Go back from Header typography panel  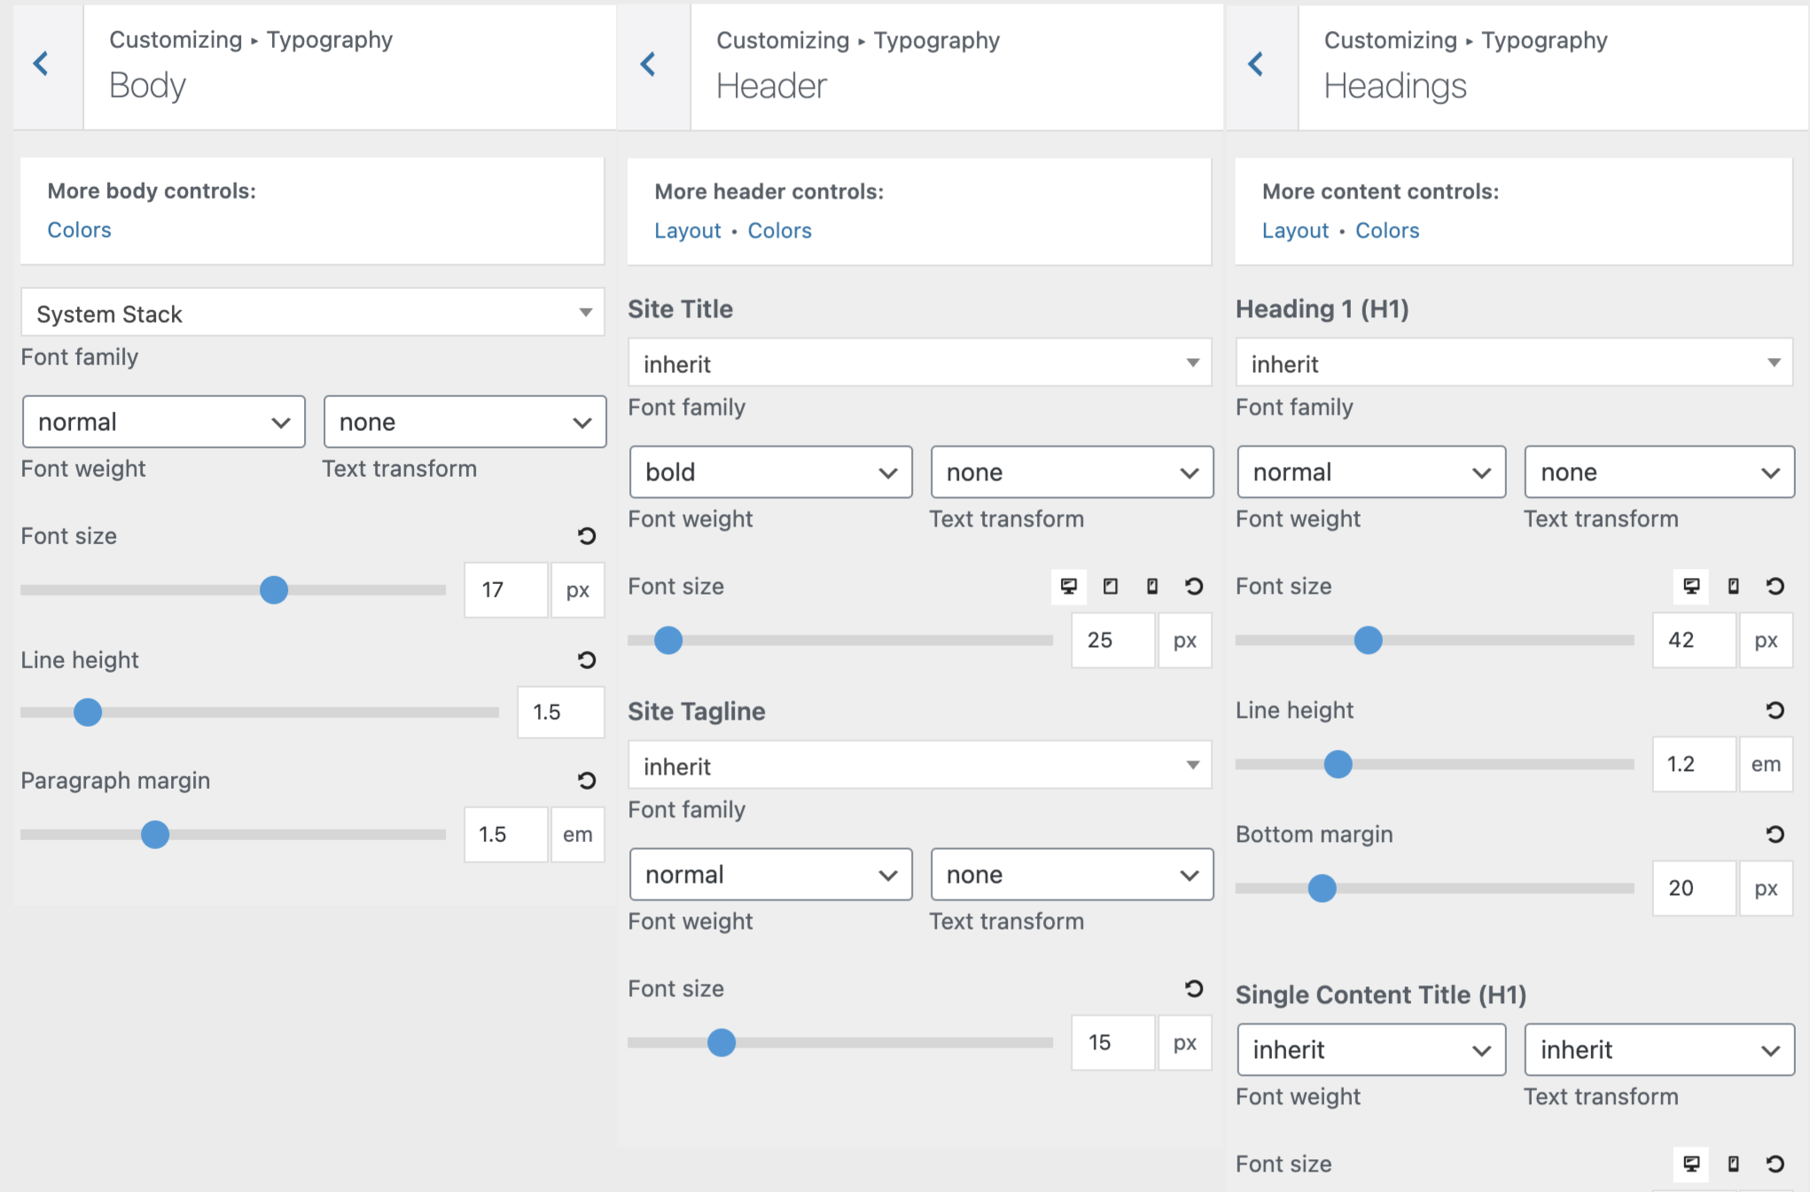[648, 64]
